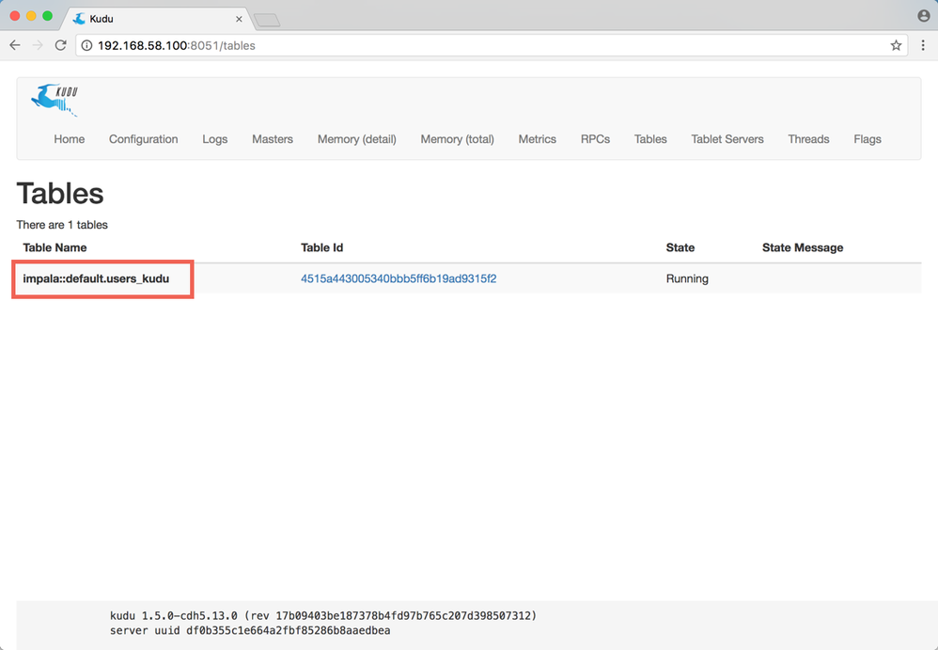
Task: Open table id link 4515a443005340bbb5ff6b19ad9315f2
Action: tap(399, 278)
